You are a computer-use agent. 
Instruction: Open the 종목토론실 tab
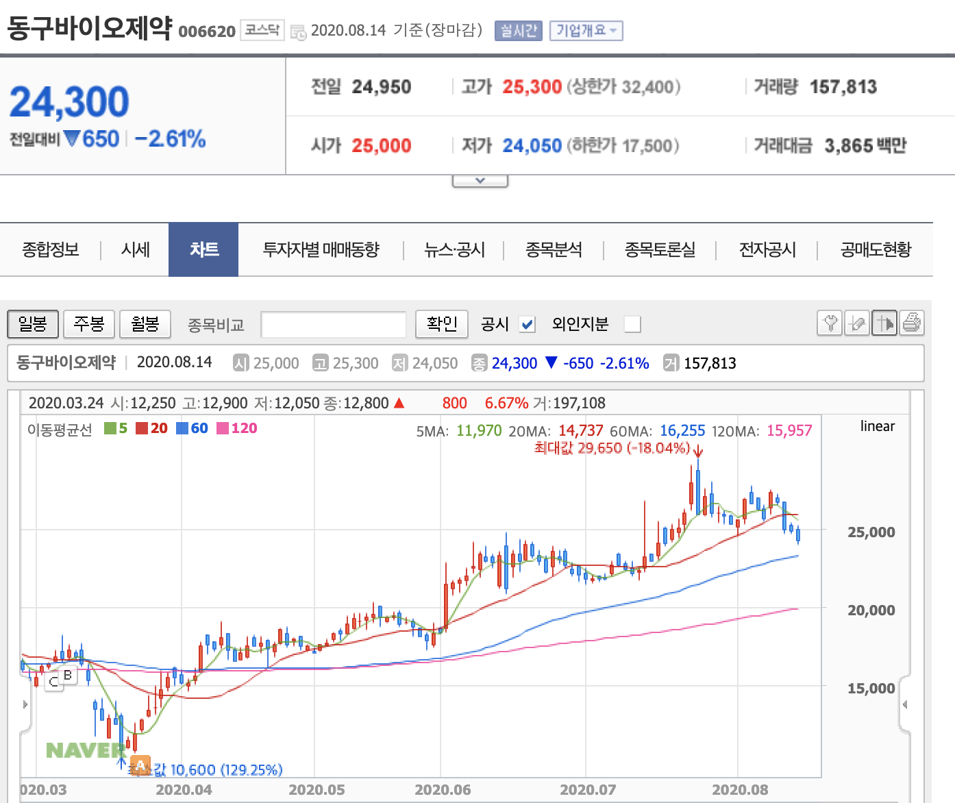coord(660,249)
